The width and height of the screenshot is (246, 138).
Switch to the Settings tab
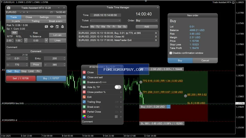coord(44,17)
